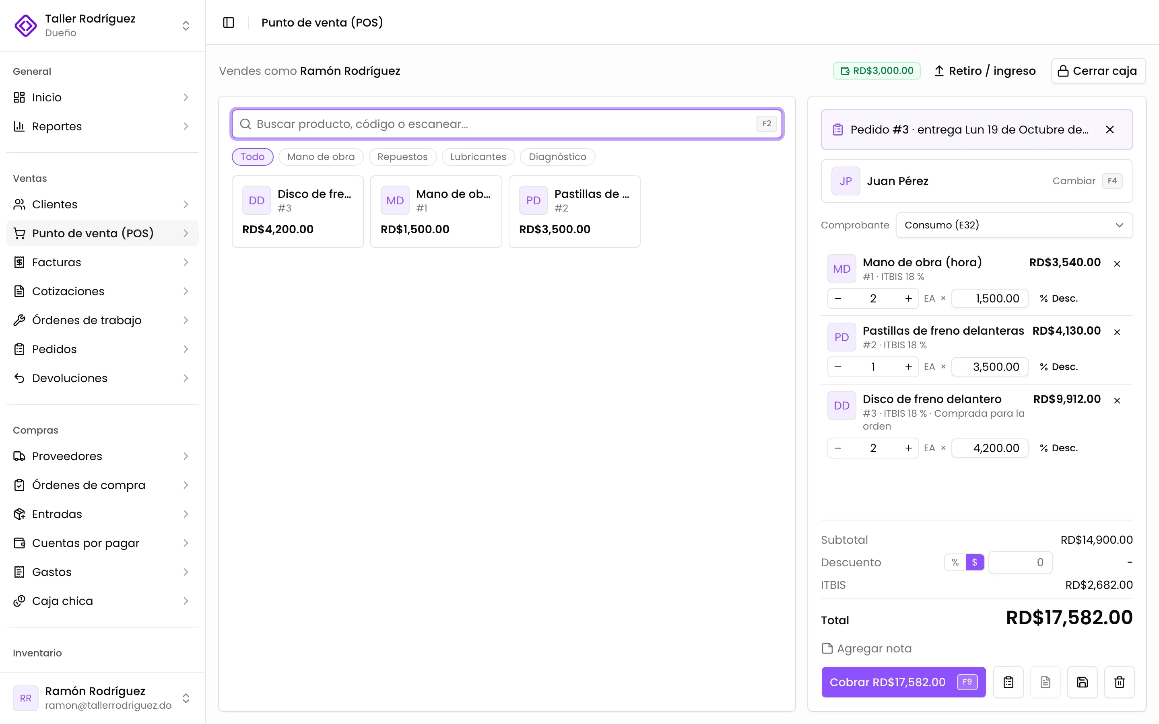Expand the Reportes sidebar chevron

pos(186,126)
